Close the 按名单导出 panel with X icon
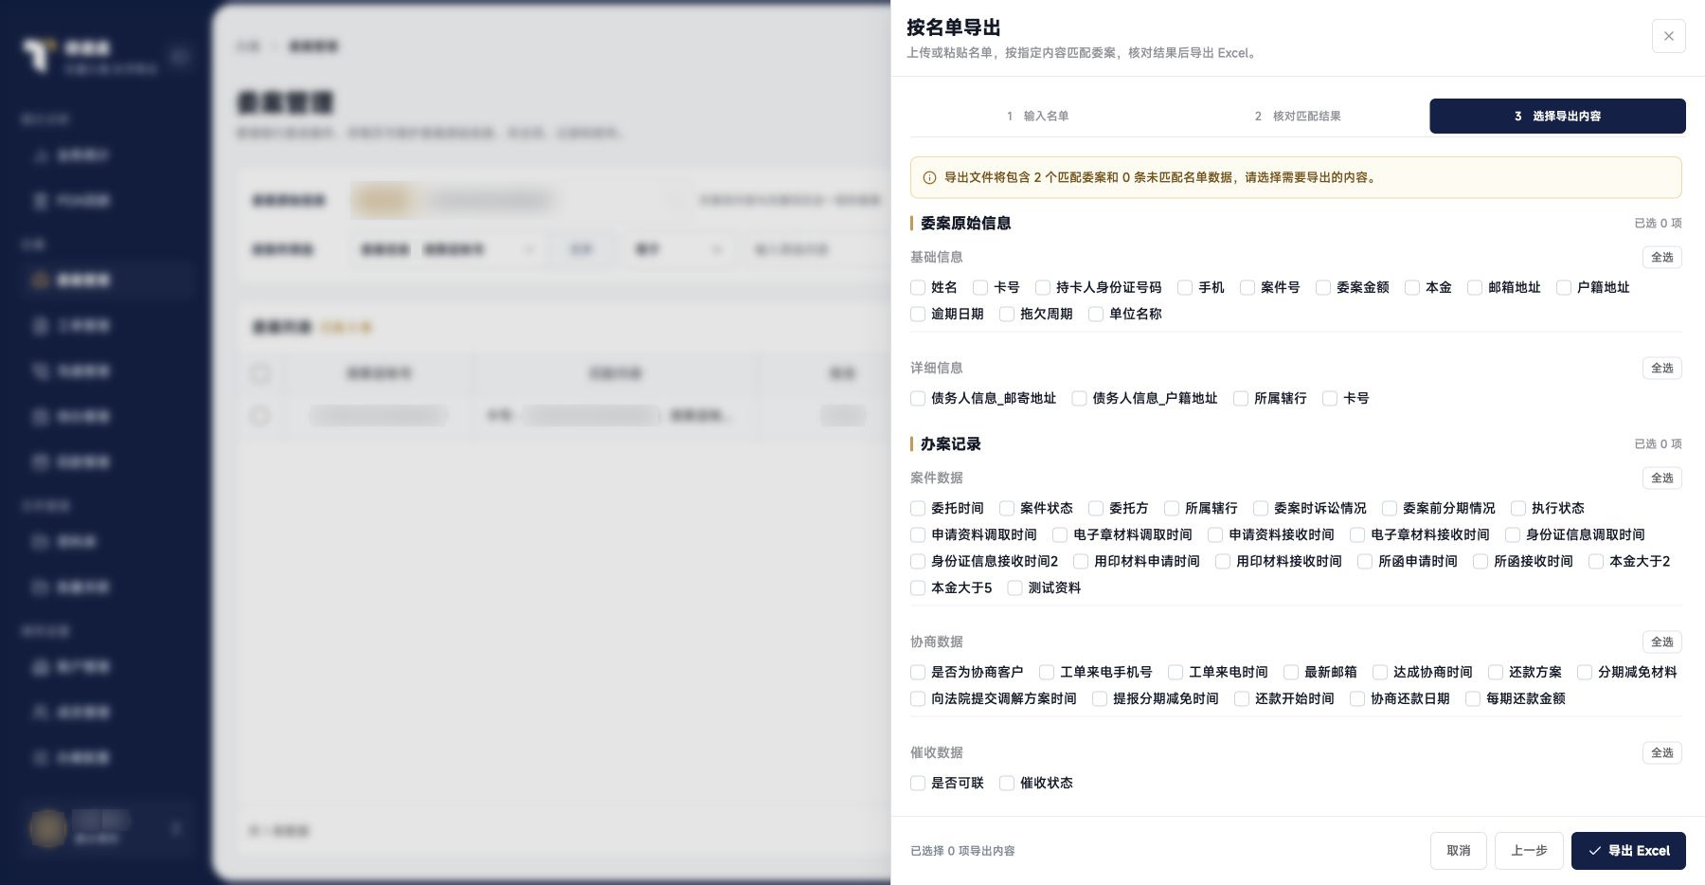Image resolution: width=1705 pixels, height=885 pixels. 1668,36
